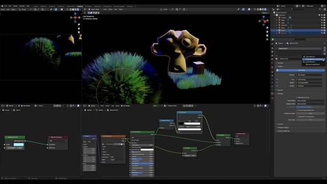Select solid shading icon in main viewport header
Image resolution: width=327 pixels, height=184 pixels.
(261, 9)
